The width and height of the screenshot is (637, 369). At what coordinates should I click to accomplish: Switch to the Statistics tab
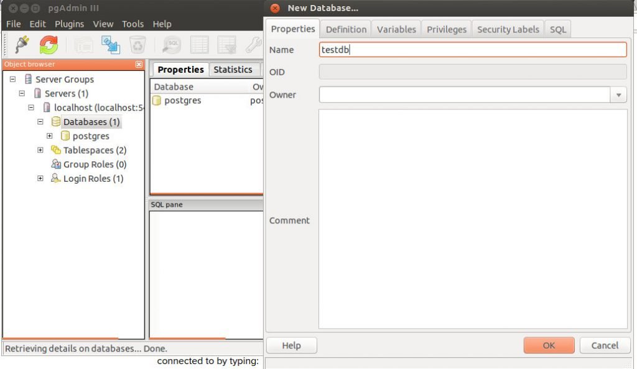click(x=233, y=69)
